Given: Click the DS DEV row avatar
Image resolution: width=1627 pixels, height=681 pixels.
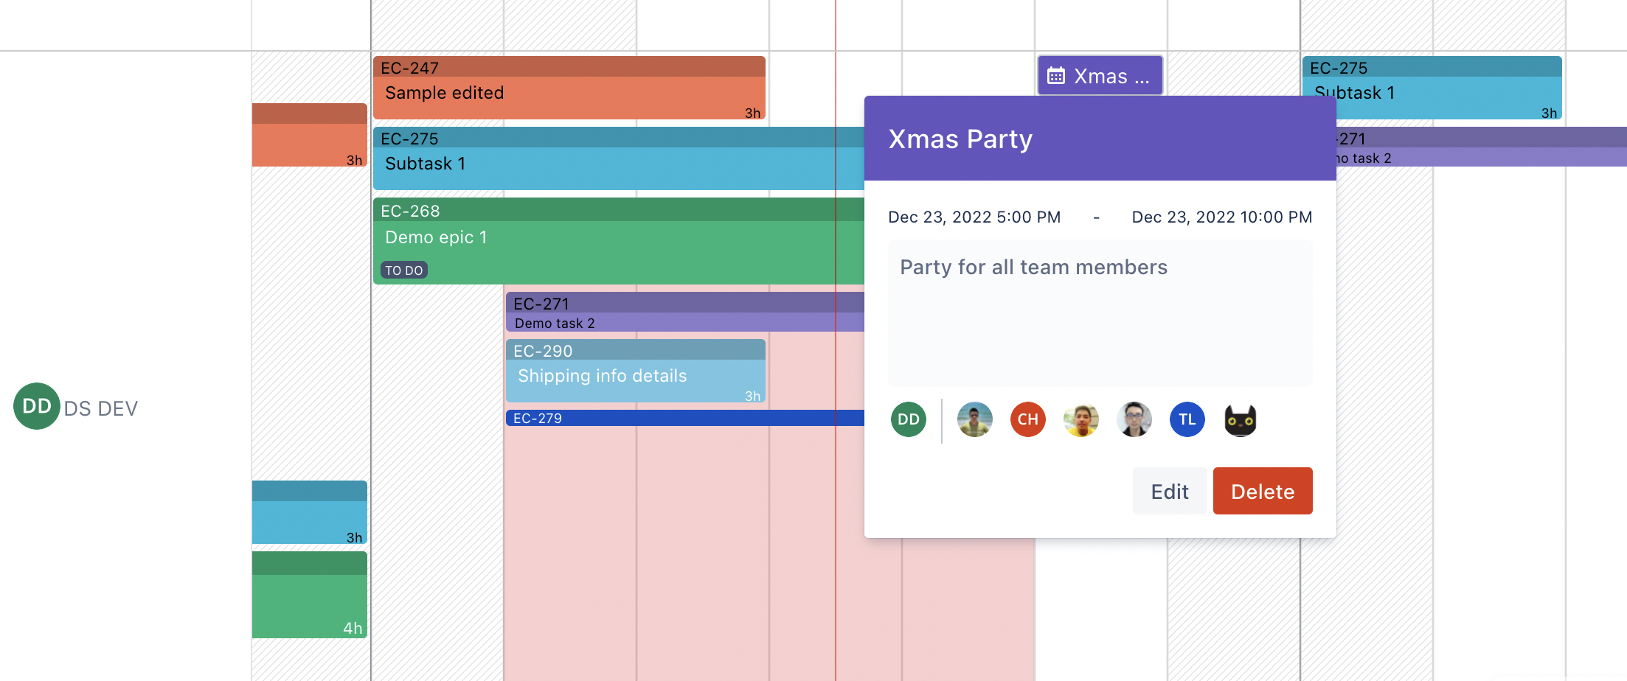Looking at the screenshot, I should [36, 406].
